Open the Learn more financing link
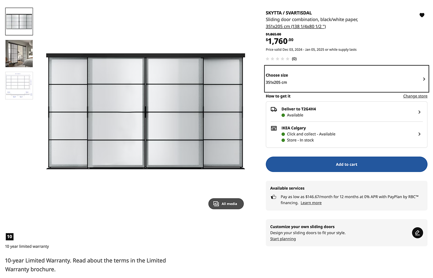The image size is (433, 278). coord(311,203)
